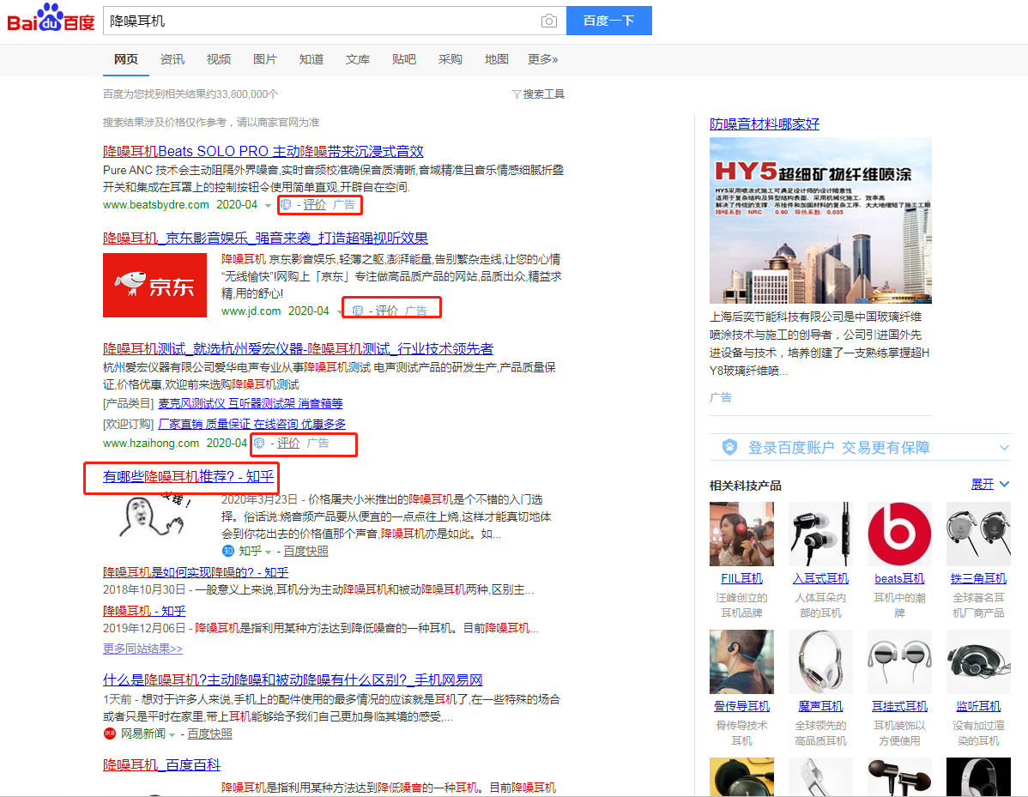The width and height of the screenshot is (1028, 797).
Task: Click 广告 label under the HY5 ad
Action: pos(721,397)
